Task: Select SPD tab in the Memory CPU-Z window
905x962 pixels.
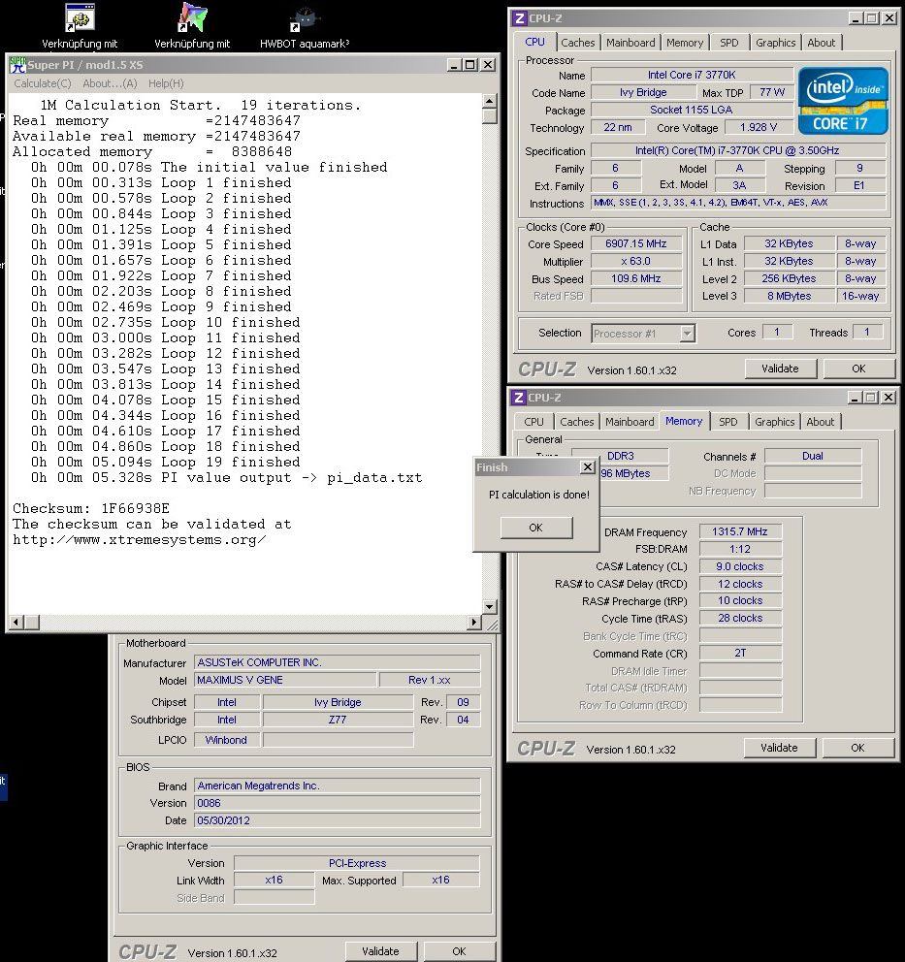Action: click(x=728, y=422)
